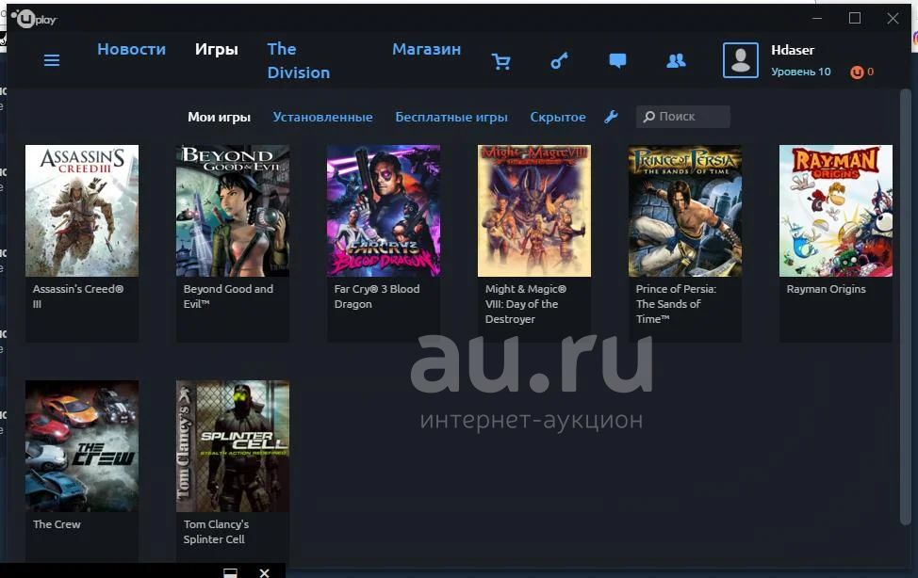Maximize the Uplay window
The image size is (918, 578).
click(855, 19)
